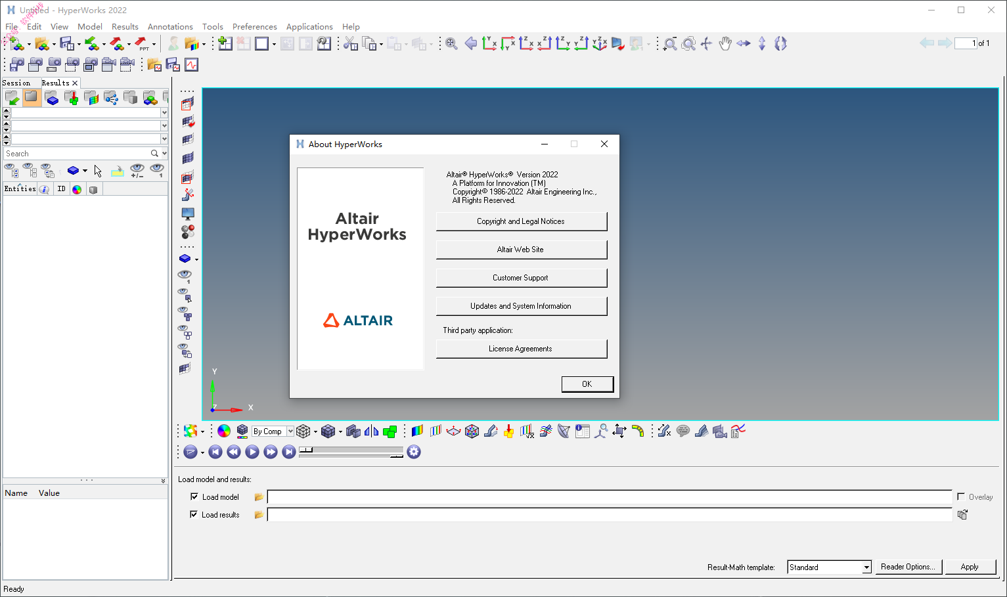Expand the Search options arrow

coord(164,154)
